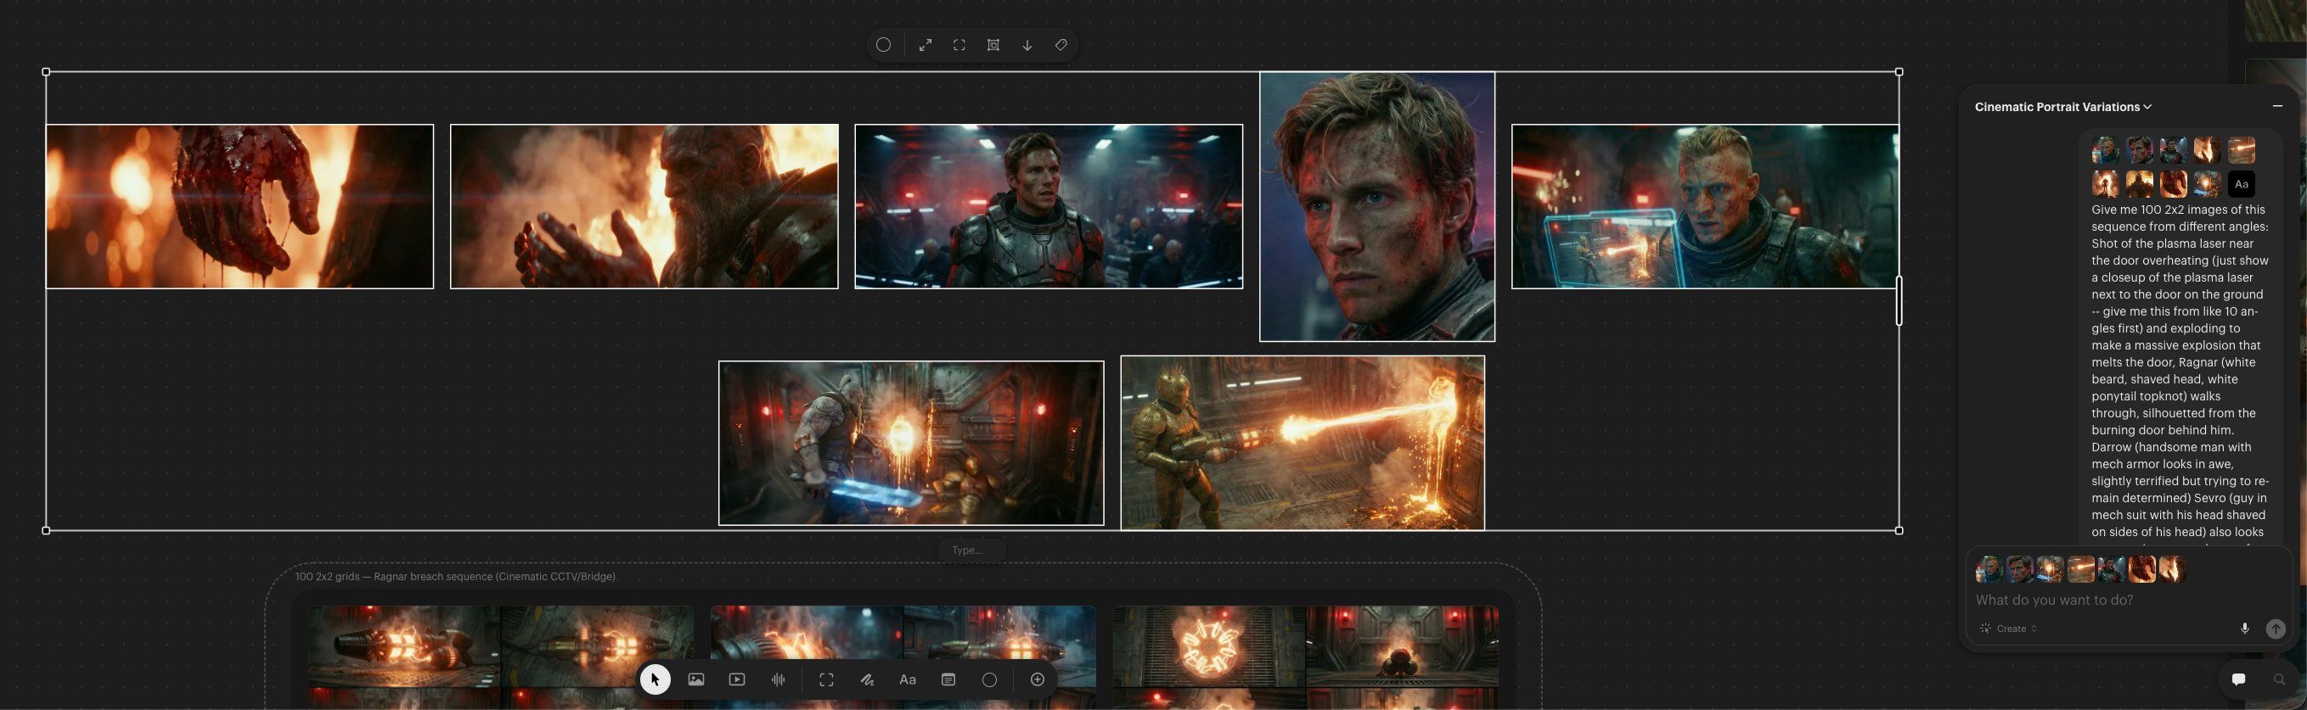Open the circle color picker in selection toolbar
2307x710 pixels.
(x=883, y=45)
